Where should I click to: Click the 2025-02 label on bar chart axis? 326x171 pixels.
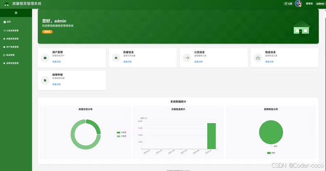coord(147,152)
